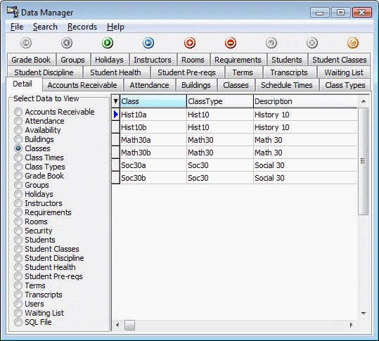Select row header for Math30a
The height and width of the screenshot is (341, 379).
coord(116,140)
